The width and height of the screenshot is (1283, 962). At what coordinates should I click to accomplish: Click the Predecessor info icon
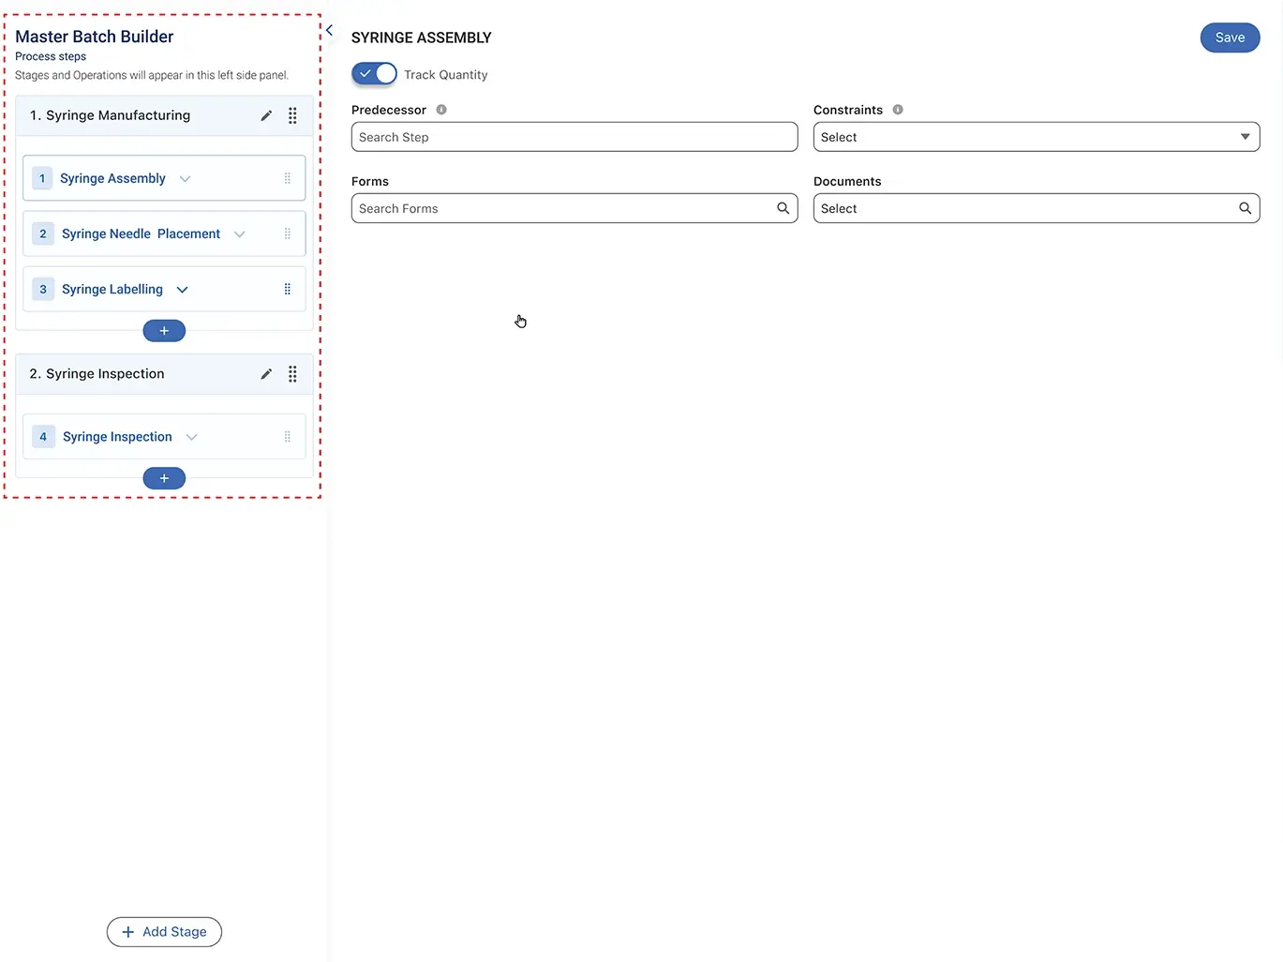441,110
